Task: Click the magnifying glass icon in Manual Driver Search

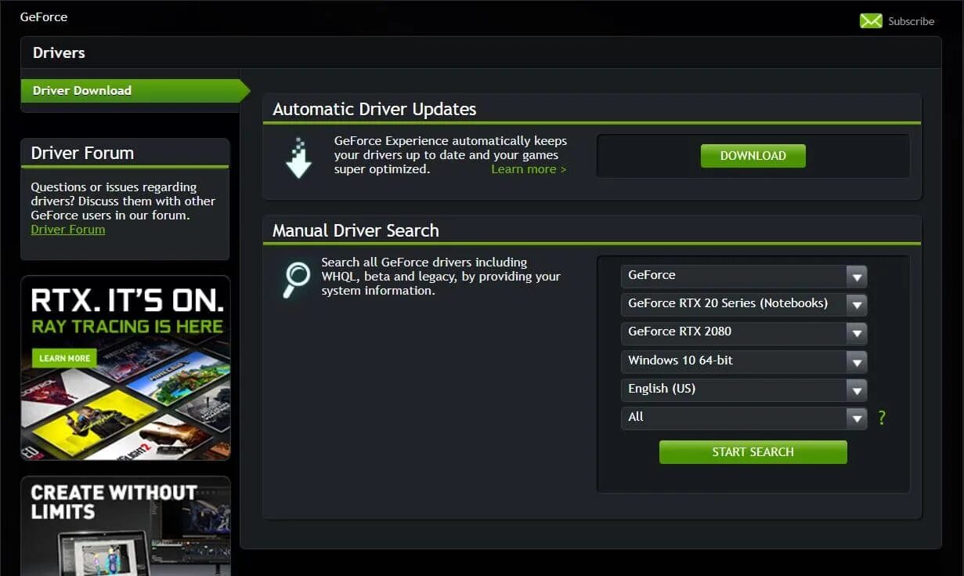Action: (295, 276)
